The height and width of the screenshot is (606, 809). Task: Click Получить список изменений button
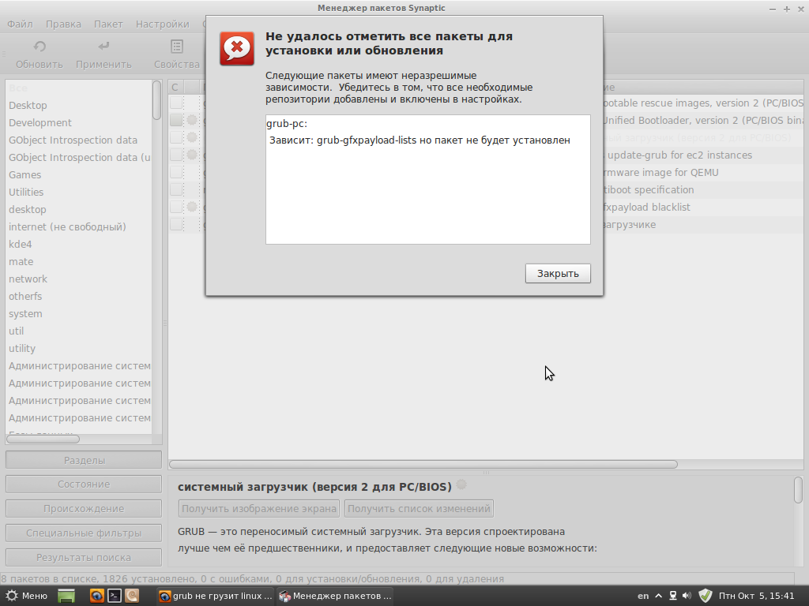(x=419, y=509)
